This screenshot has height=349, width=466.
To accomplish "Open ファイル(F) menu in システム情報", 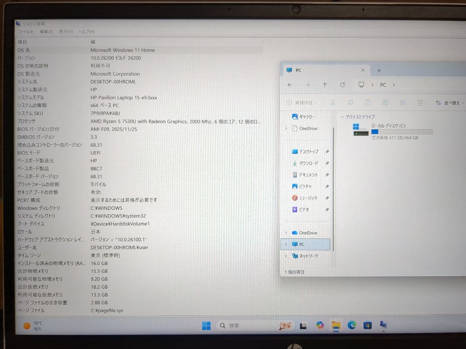I will pos(25,32).
